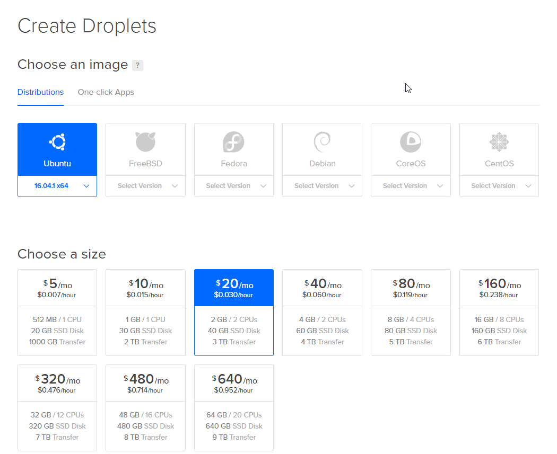
Task: Click the '8 TB Transfer' spec text
Action: click(x=146, y=438)
